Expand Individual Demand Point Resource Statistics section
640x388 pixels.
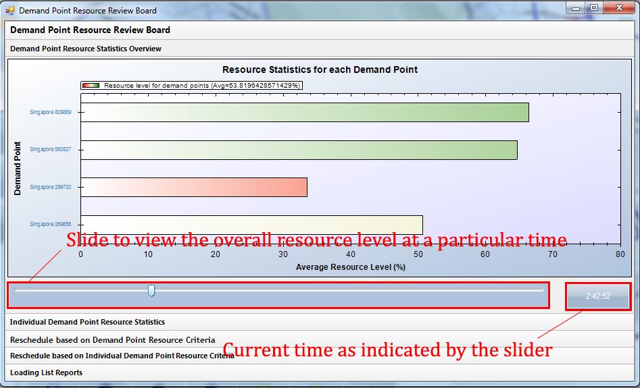(320, 322)
